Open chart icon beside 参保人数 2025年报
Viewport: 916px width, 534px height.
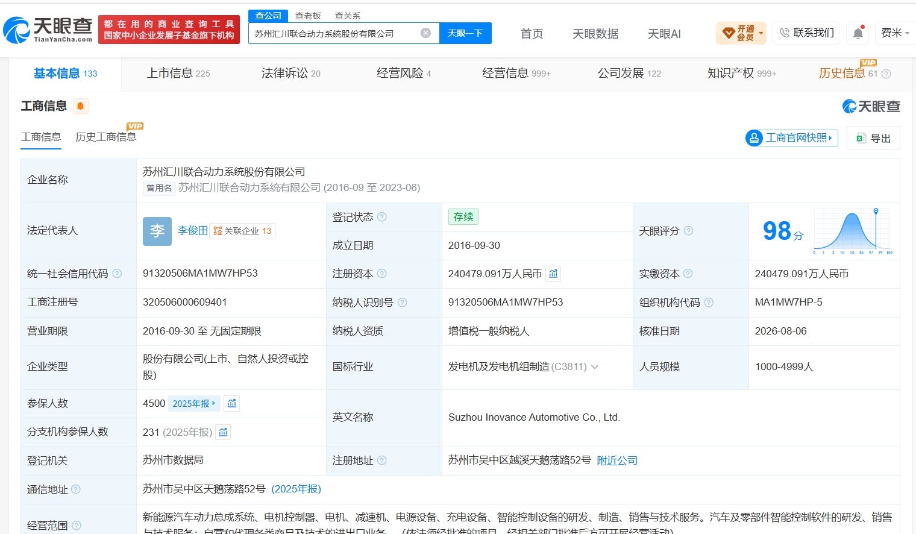(232, 403)
